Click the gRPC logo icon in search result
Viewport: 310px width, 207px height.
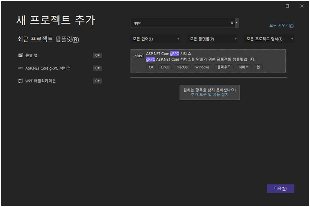point(139,56)
